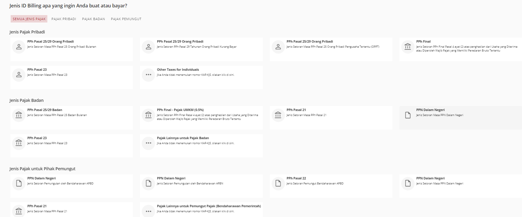This screenshot has height=217, width=522.
Task: Click building icon of PPh Pasal 25/29 Badan
Action: tap(19, 115)
